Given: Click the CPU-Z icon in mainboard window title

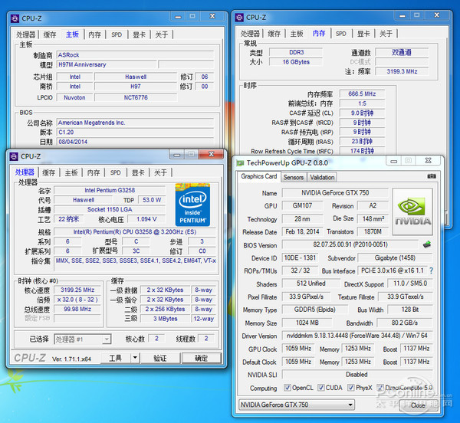Looking at the screenshot, I should tap(15, 18).
